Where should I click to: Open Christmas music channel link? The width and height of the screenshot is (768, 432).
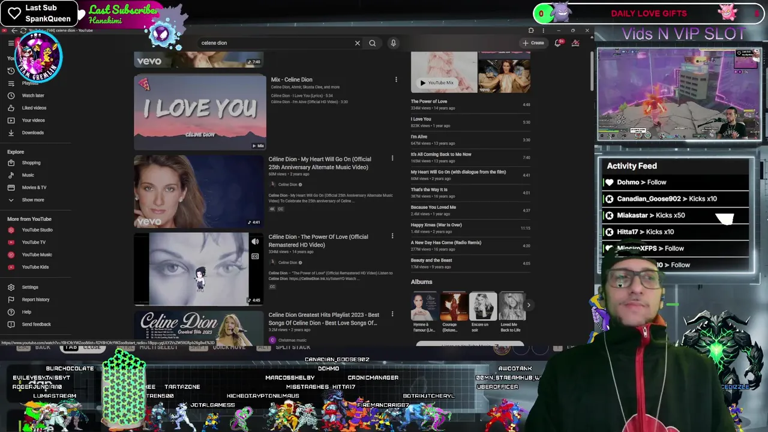tap(292, 340)
